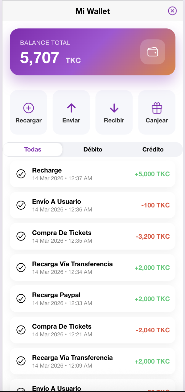Image resolution: width=185 pixels, height=392 pixels.
Task: Click checkmark icon on Recharge transaction
Action: pyautogui.click(x=21, y=174)
